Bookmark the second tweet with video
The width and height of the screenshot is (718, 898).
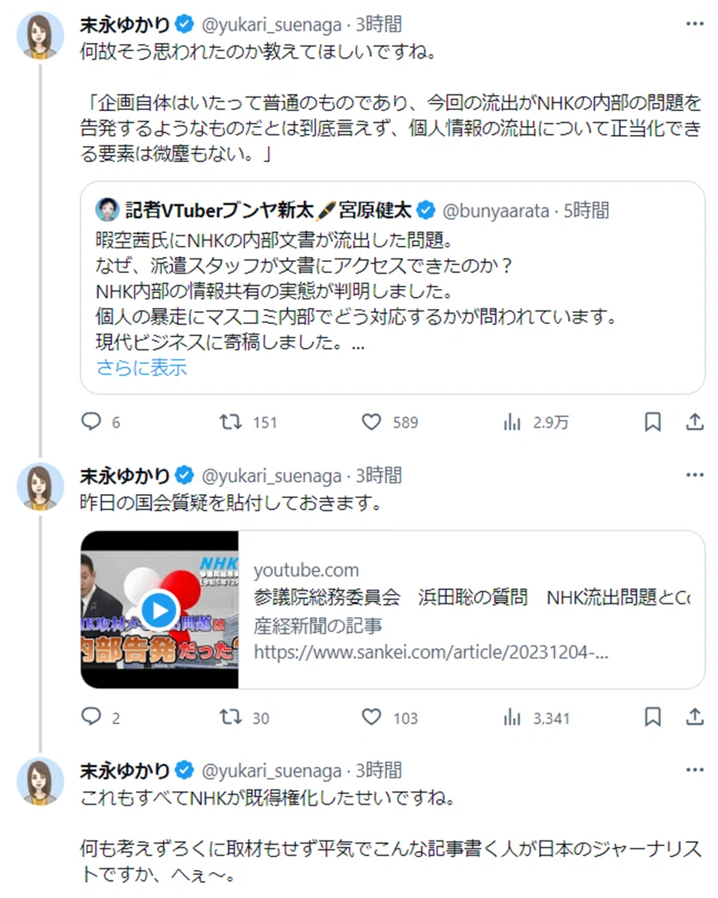pos(653,717)
